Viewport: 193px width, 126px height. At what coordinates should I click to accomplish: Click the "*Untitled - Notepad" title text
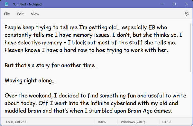point(27,4)
